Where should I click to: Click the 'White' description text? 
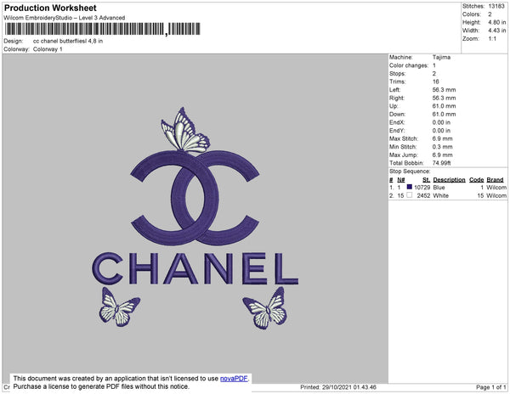tap(440, 195)
